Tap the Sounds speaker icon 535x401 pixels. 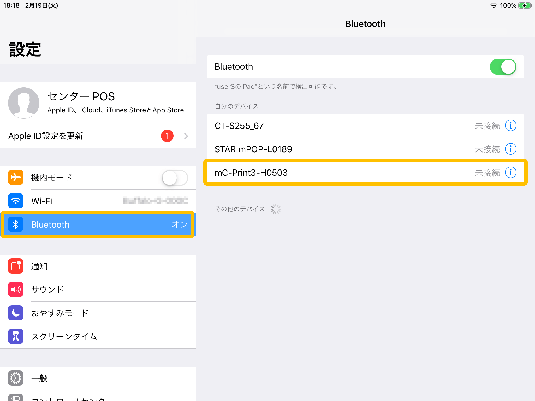click(16, 289)
